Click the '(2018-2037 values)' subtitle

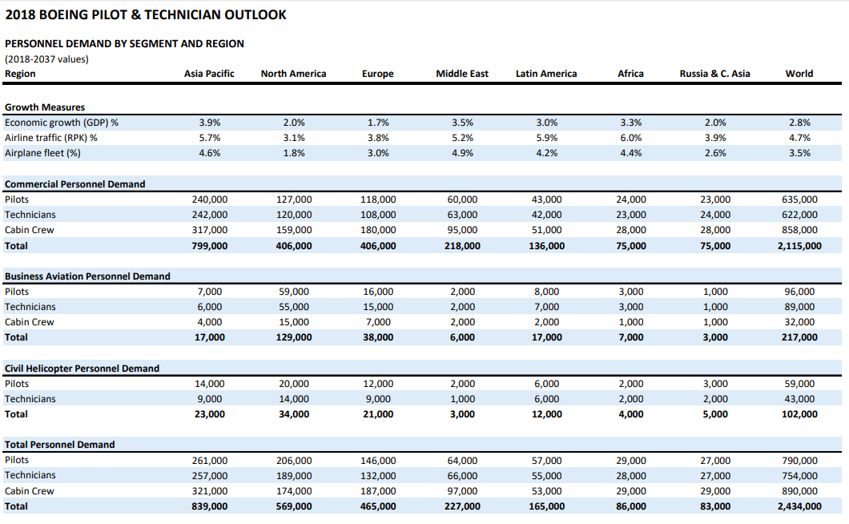46,59
